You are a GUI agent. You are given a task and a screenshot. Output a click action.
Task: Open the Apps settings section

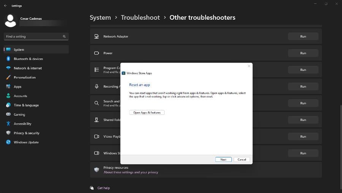(x=36, y=86)
